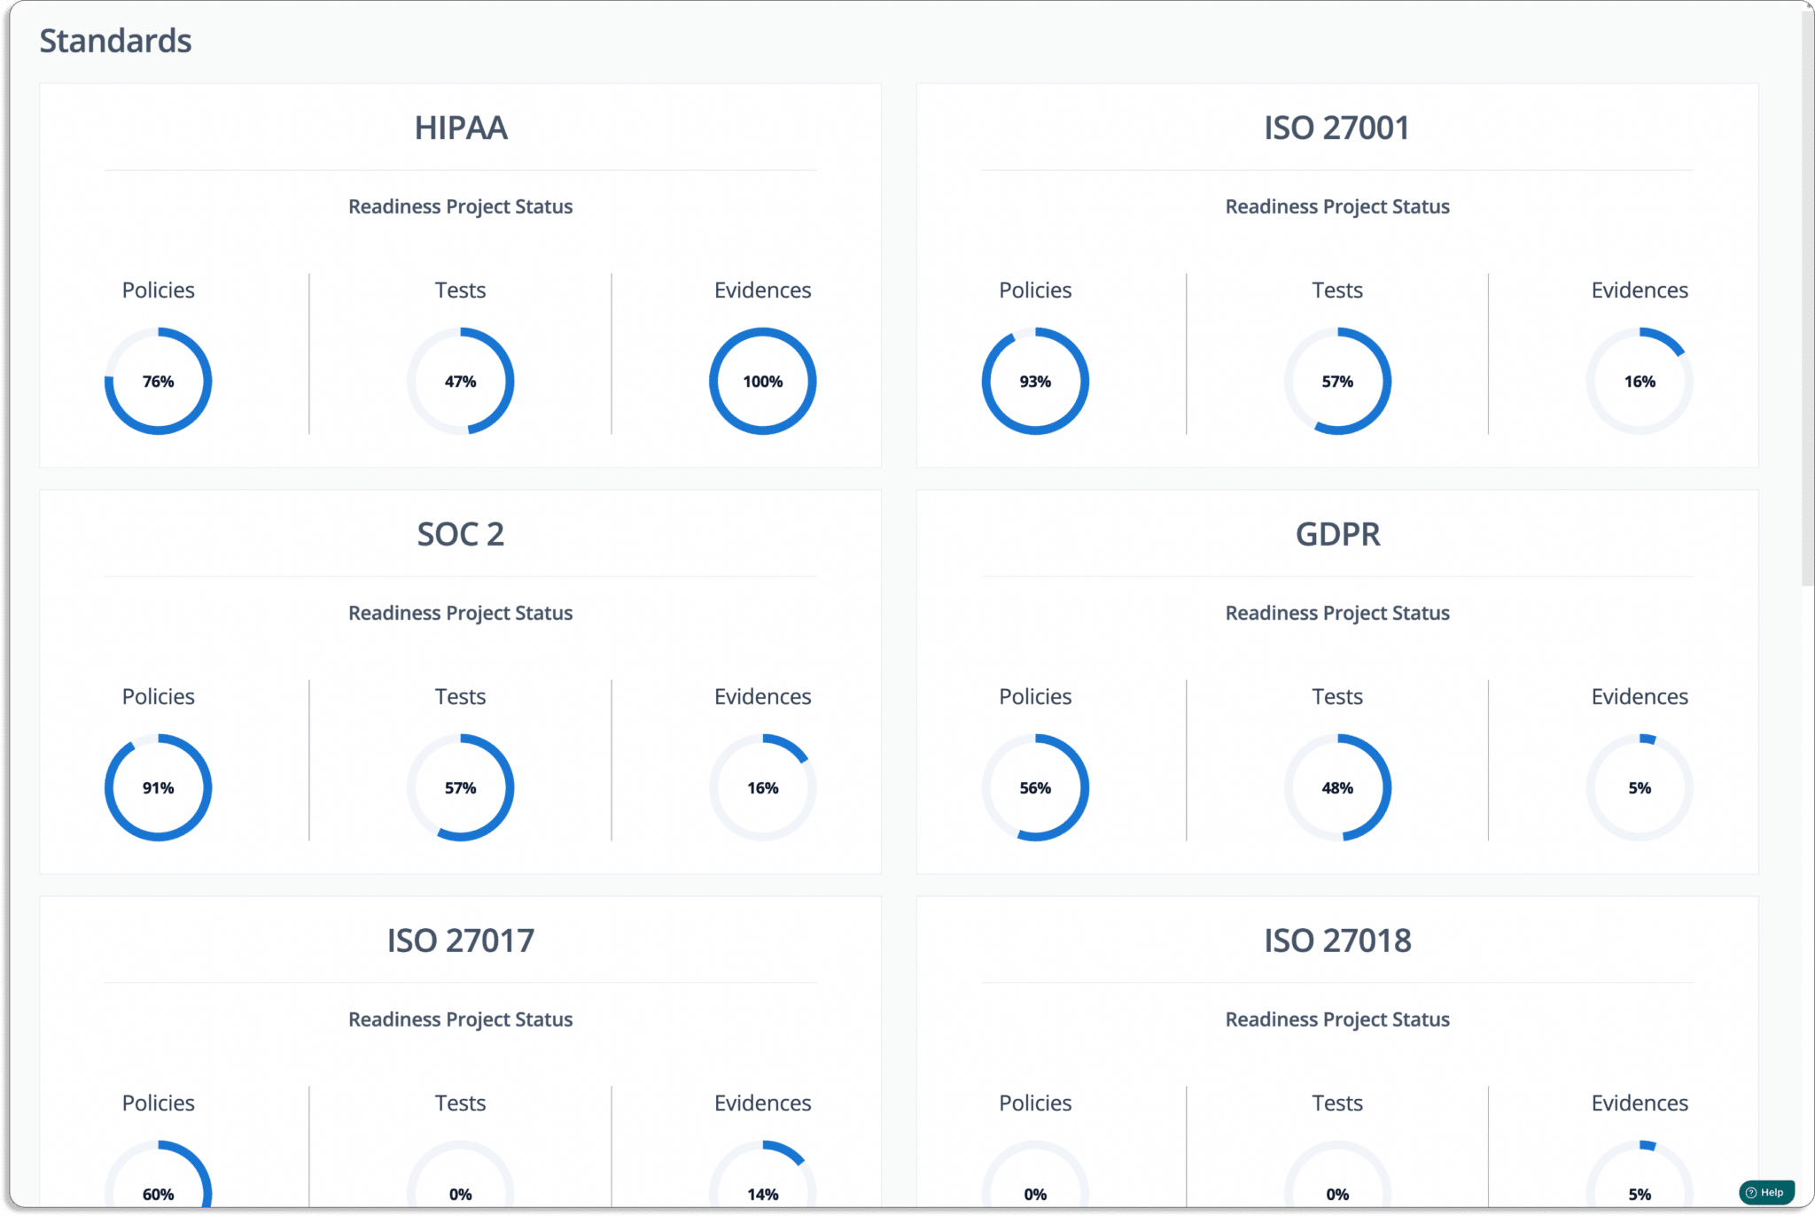The width and height of the screenshot is (1815, 1216).
Task: Click the Tests label under ISO 27001
Action: click(x=1337, y=290)
